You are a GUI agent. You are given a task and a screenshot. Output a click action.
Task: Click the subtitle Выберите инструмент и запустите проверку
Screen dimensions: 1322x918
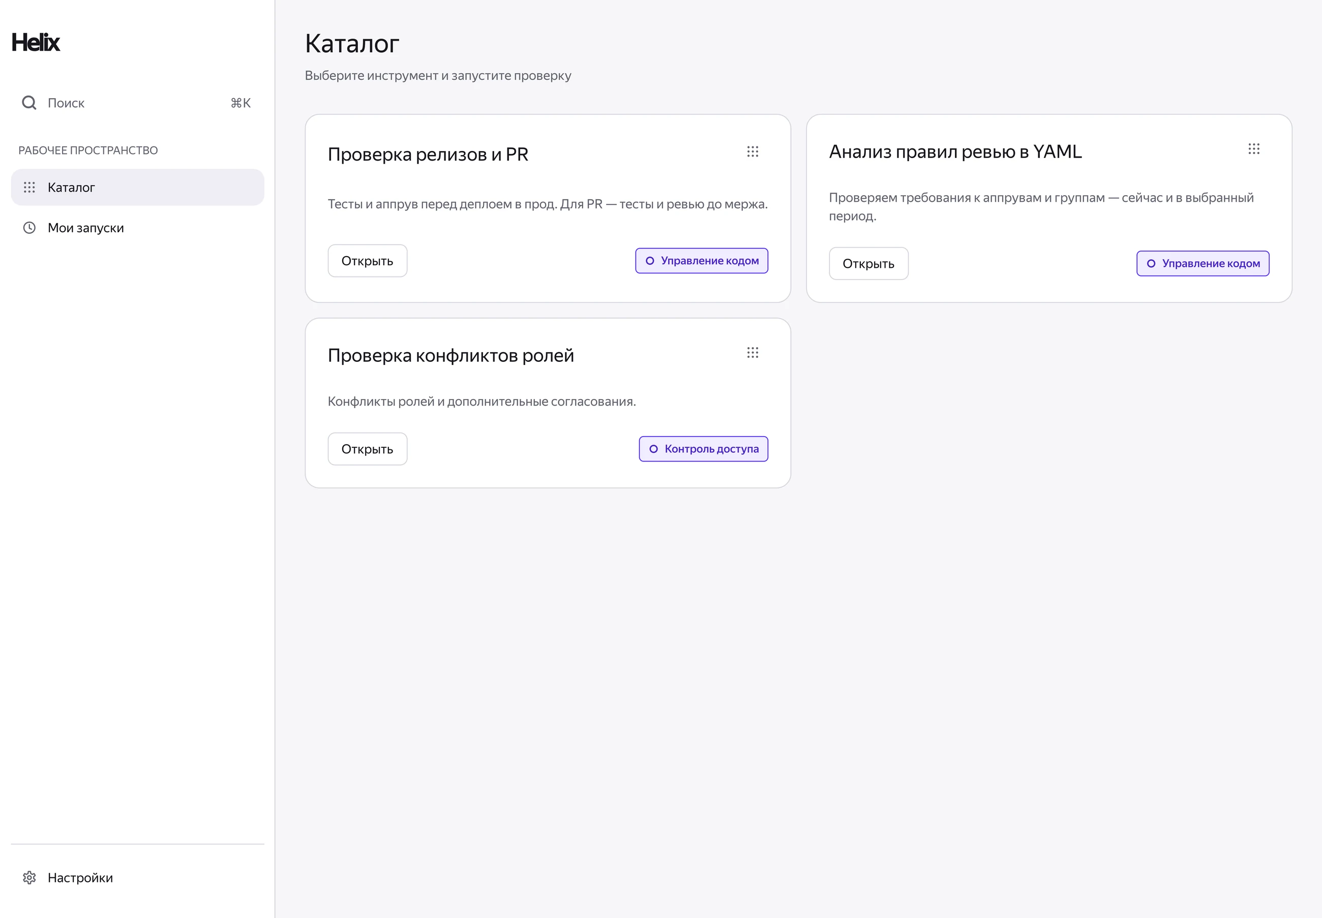point(438,76)
